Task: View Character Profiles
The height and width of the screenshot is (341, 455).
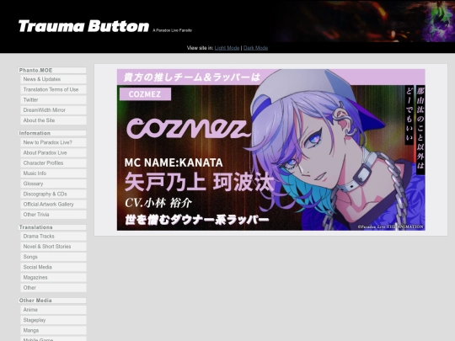Action: (53, 163)
